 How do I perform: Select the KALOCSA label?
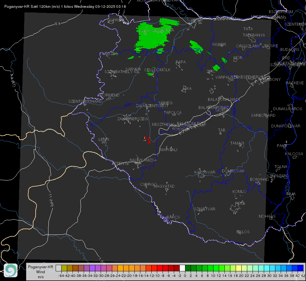pos(294,154)
